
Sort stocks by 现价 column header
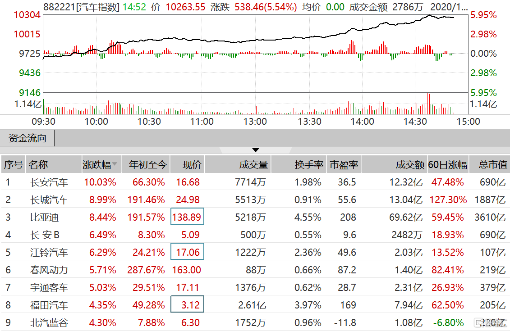point(192,165)
